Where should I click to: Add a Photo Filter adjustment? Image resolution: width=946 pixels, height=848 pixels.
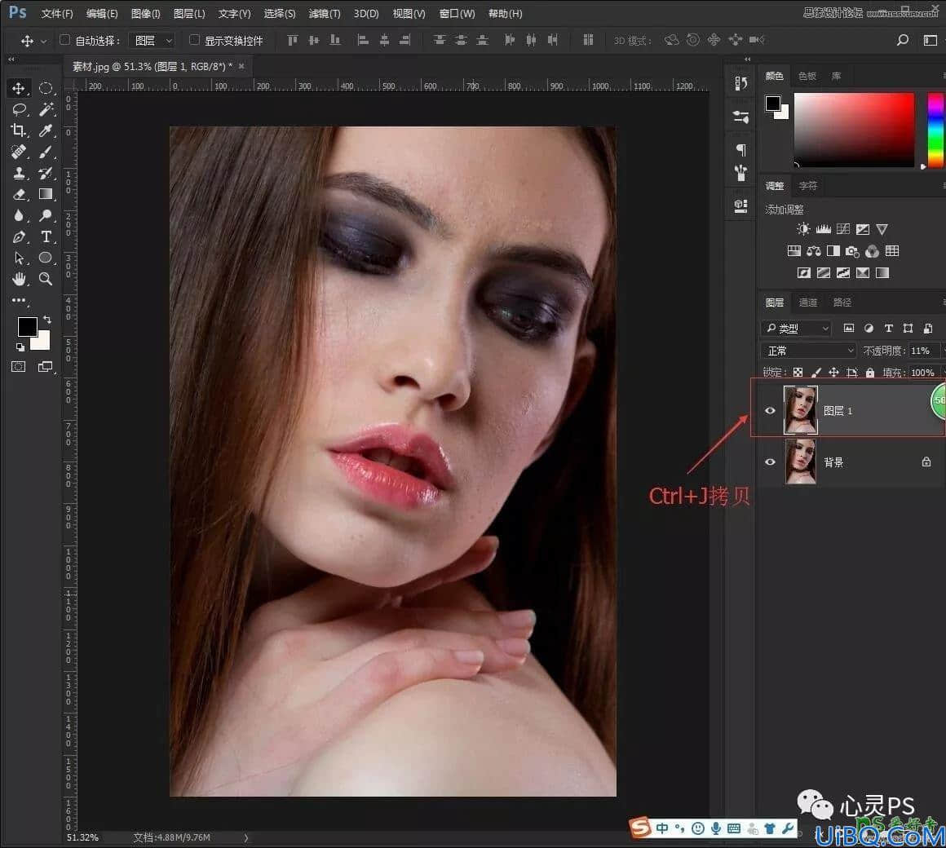click(x=852, y=251)
